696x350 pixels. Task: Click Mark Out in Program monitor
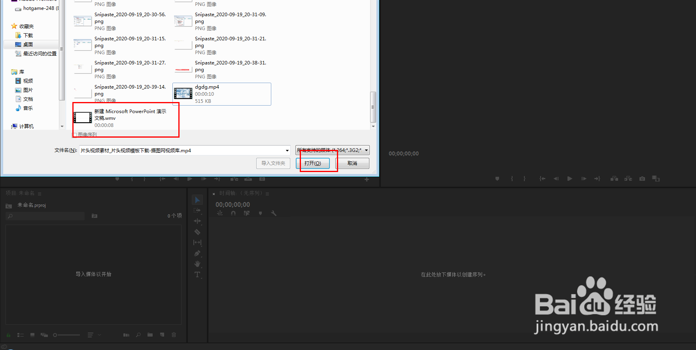pyautogui.click(x=524, y=179)
